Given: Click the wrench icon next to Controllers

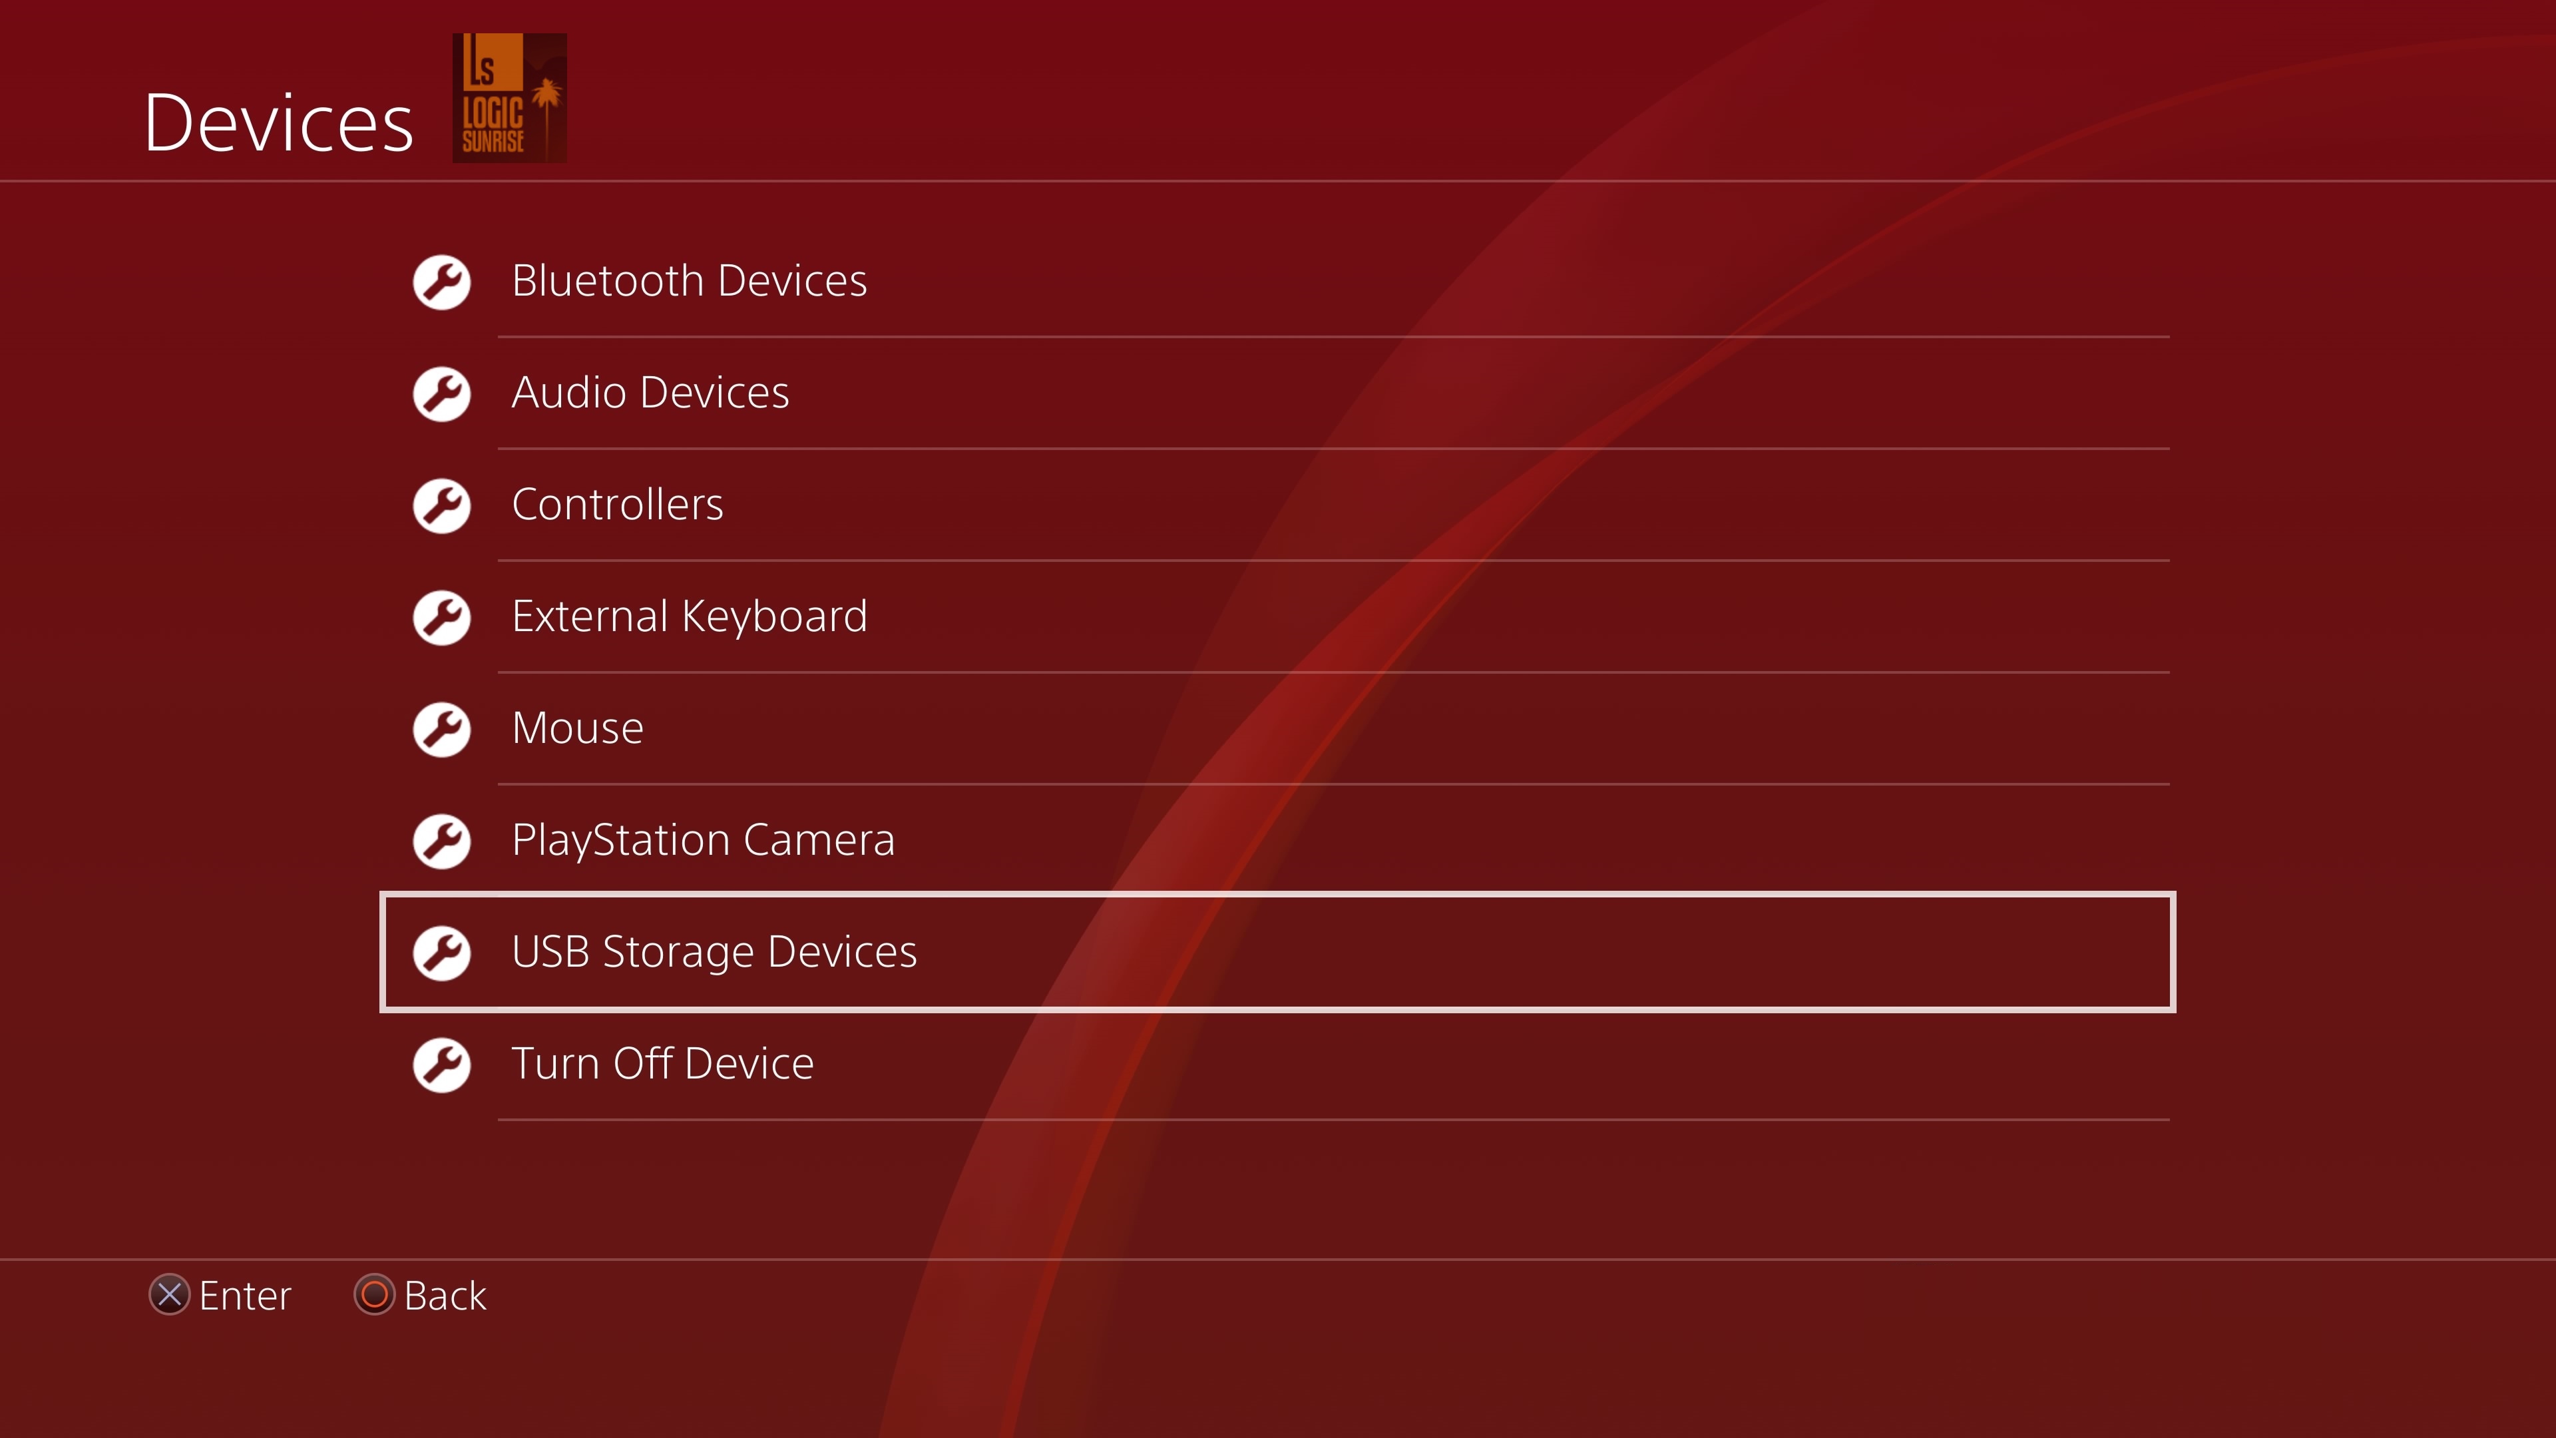Looking at the screenshot, I should click(441, 505).
